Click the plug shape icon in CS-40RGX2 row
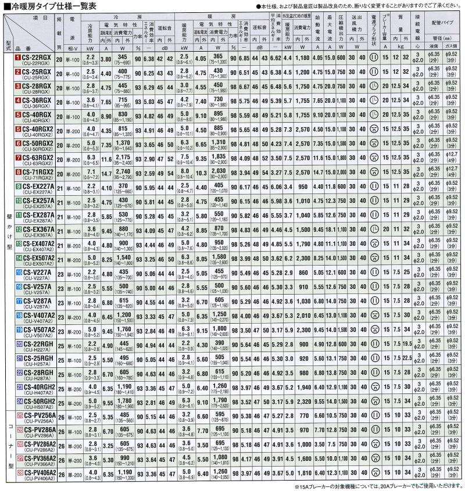The image size is (465, 491). [x=374, y=130]
